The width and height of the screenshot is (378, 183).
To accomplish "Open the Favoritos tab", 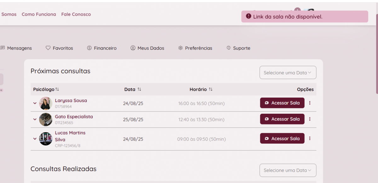I will click(x=59, y=48).
